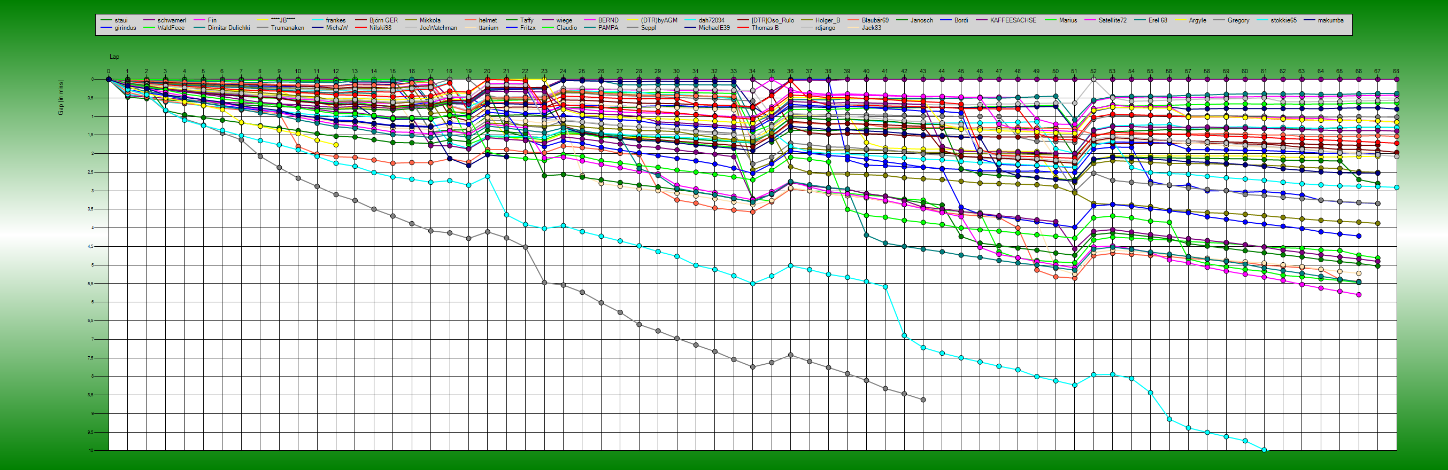Click the Jack83 legend entry
The height and width of the screenshot is (470, 1448).
pyautogui.click(x=871, y=28)
